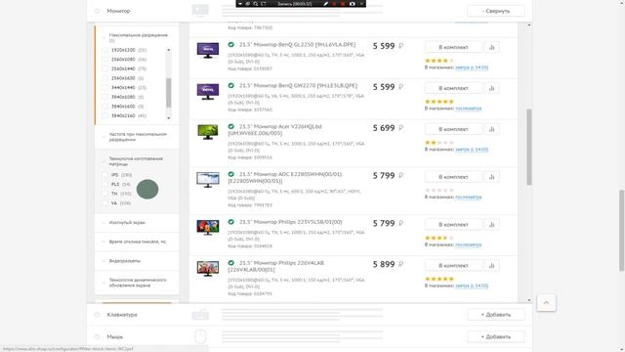Click the keyboard category icon
Viewport: 625px width, 352px height.
(x=200, y=315)
